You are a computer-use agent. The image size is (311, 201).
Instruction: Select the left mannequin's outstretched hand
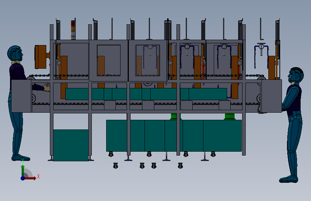click(x=46, y=87)
